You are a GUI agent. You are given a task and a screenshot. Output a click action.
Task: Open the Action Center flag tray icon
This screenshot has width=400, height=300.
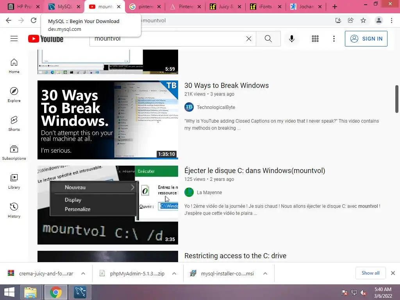pos(345,293)
